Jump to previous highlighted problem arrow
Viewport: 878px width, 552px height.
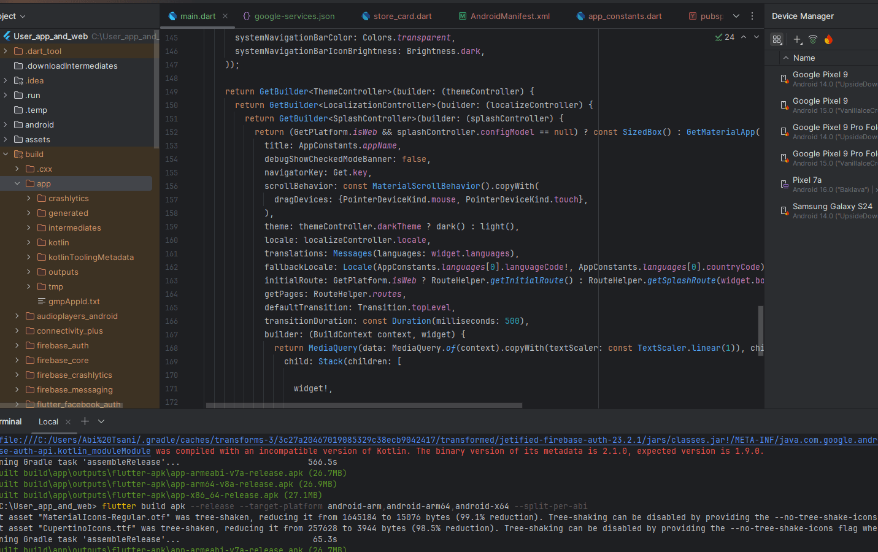click(x=744, y=37)
